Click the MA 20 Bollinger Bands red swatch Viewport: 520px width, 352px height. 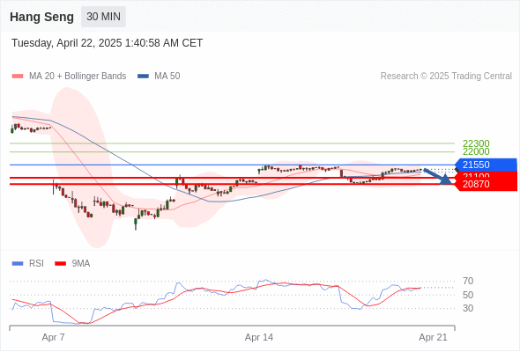(x=18, y=77)
